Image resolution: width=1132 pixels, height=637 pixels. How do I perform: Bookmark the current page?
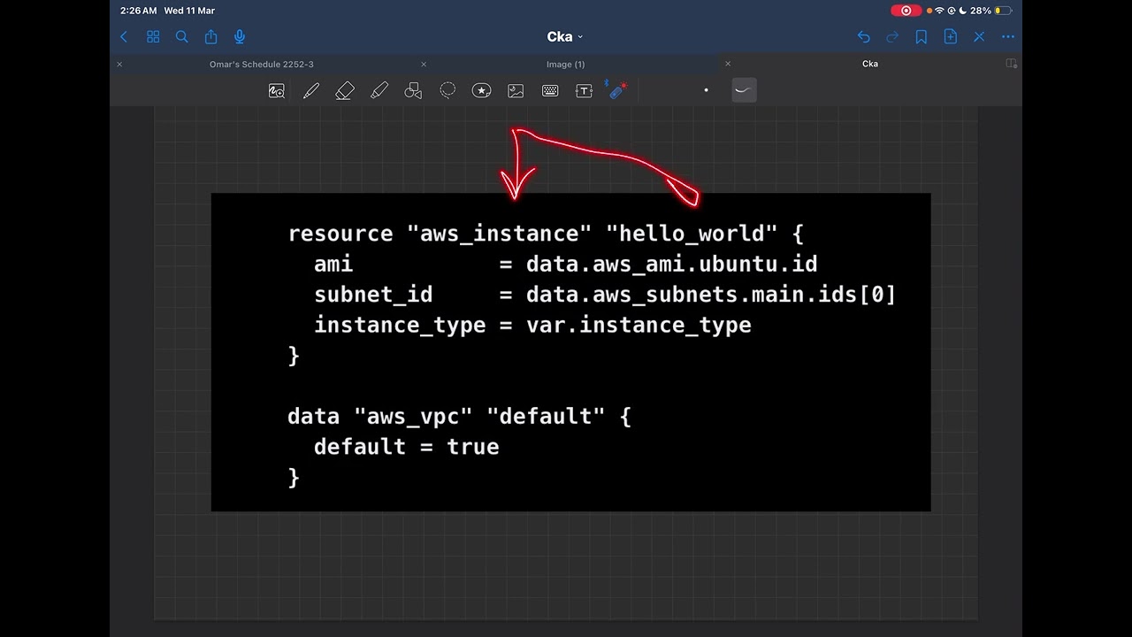pyautogui.click(x=922, y=36)
